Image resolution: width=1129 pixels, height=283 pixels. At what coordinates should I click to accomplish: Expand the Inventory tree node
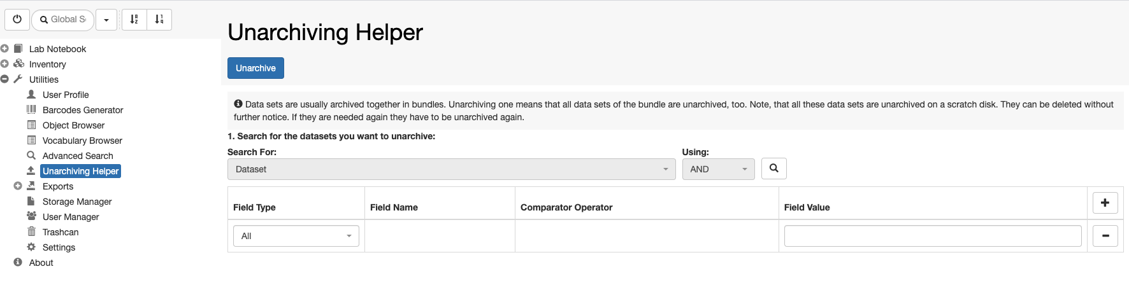tap(5, 64)
